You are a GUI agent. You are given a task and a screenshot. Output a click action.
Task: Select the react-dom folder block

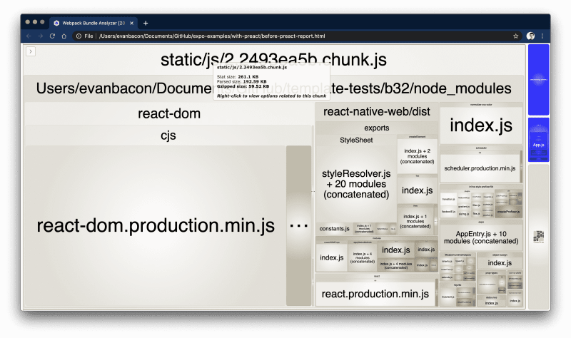169,113
